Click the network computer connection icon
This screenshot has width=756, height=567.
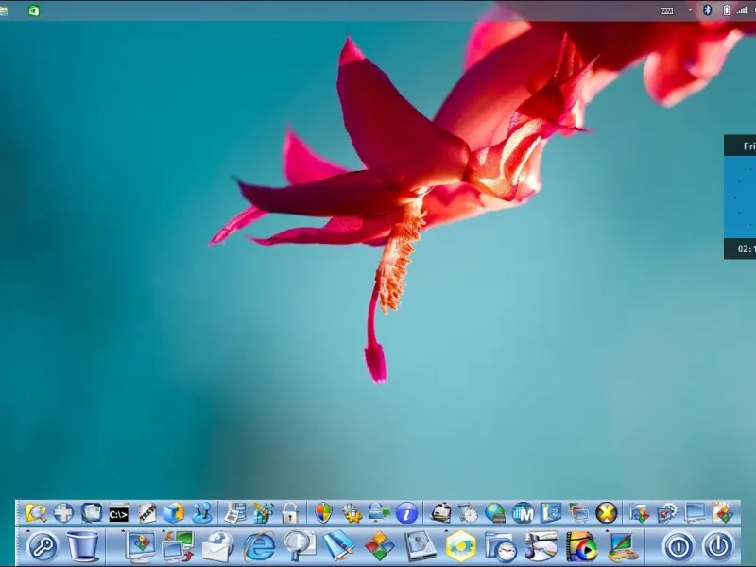click(379, 513)
